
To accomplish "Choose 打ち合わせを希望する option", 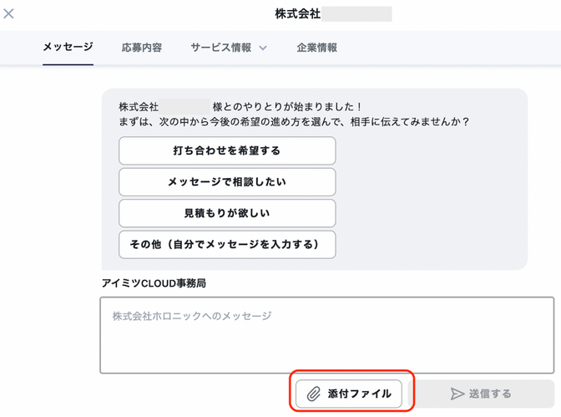I will click(x=227, y=151).
